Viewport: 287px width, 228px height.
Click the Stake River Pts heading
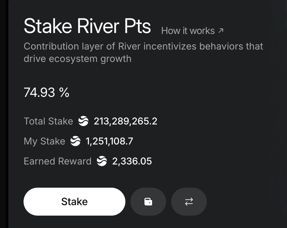87,26
